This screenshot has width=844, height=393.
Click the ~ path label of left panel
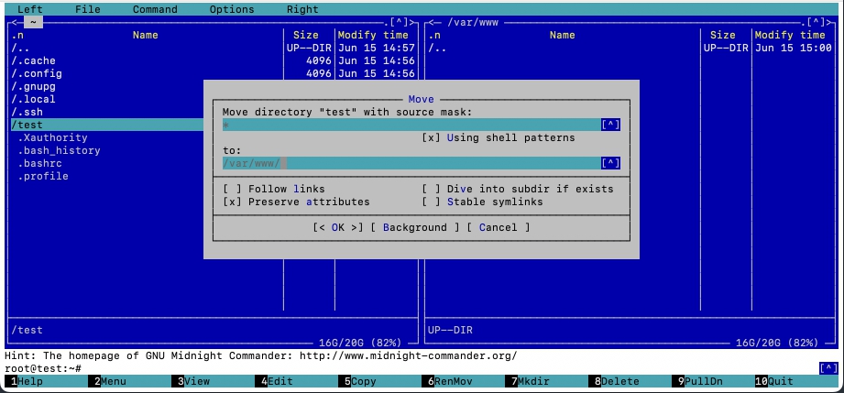click(33, 23)
